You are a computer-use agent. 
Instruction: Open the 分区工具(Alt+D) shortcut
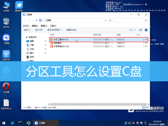61,39
